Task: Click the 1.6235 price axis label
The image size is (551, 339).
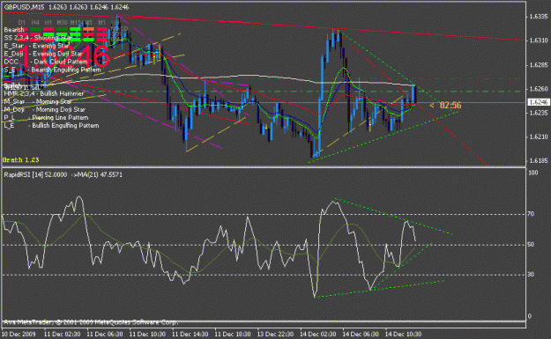Action: [539, 113]
